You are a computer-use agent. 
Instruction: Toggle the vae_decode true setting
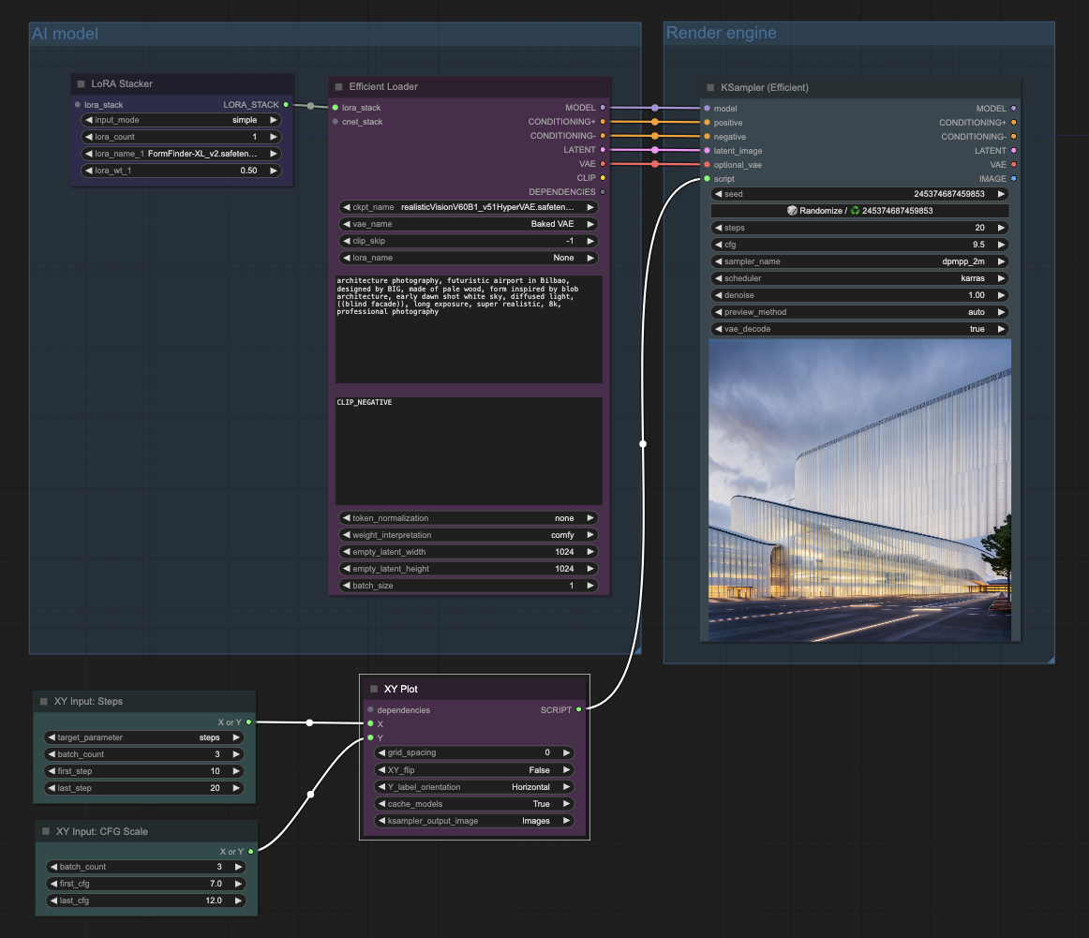tap(860, 329)
